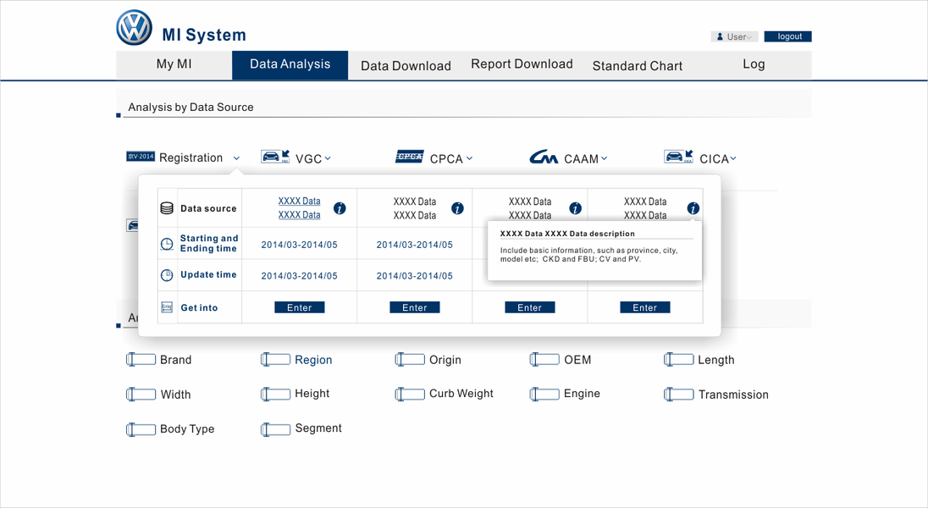Click the CAAM logo icon
Screen dimensions: 928x508
[x=544, y=157]
